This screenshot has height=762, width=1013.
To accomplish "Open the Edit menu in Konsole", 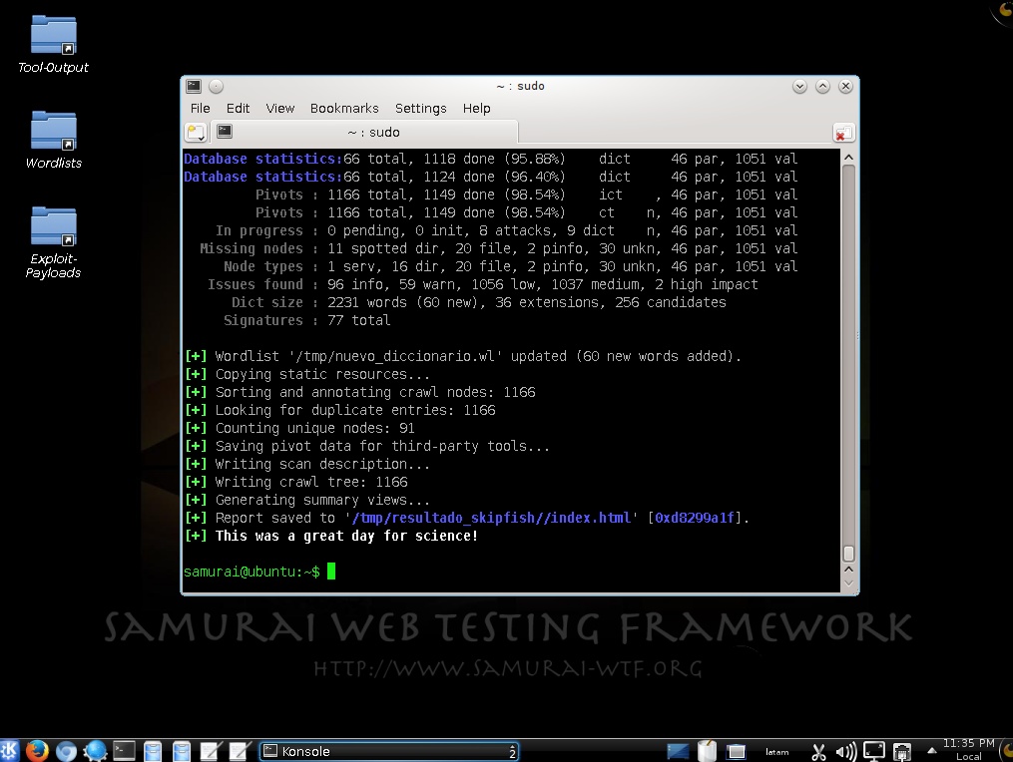I will (238, 108).
